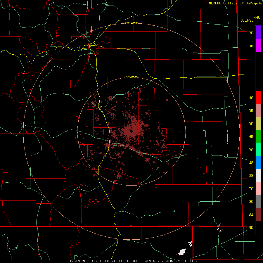The height and width of the screenshot is (263, 263).
Task: Click the BI legend label
Action: click(x=251, y=214)
